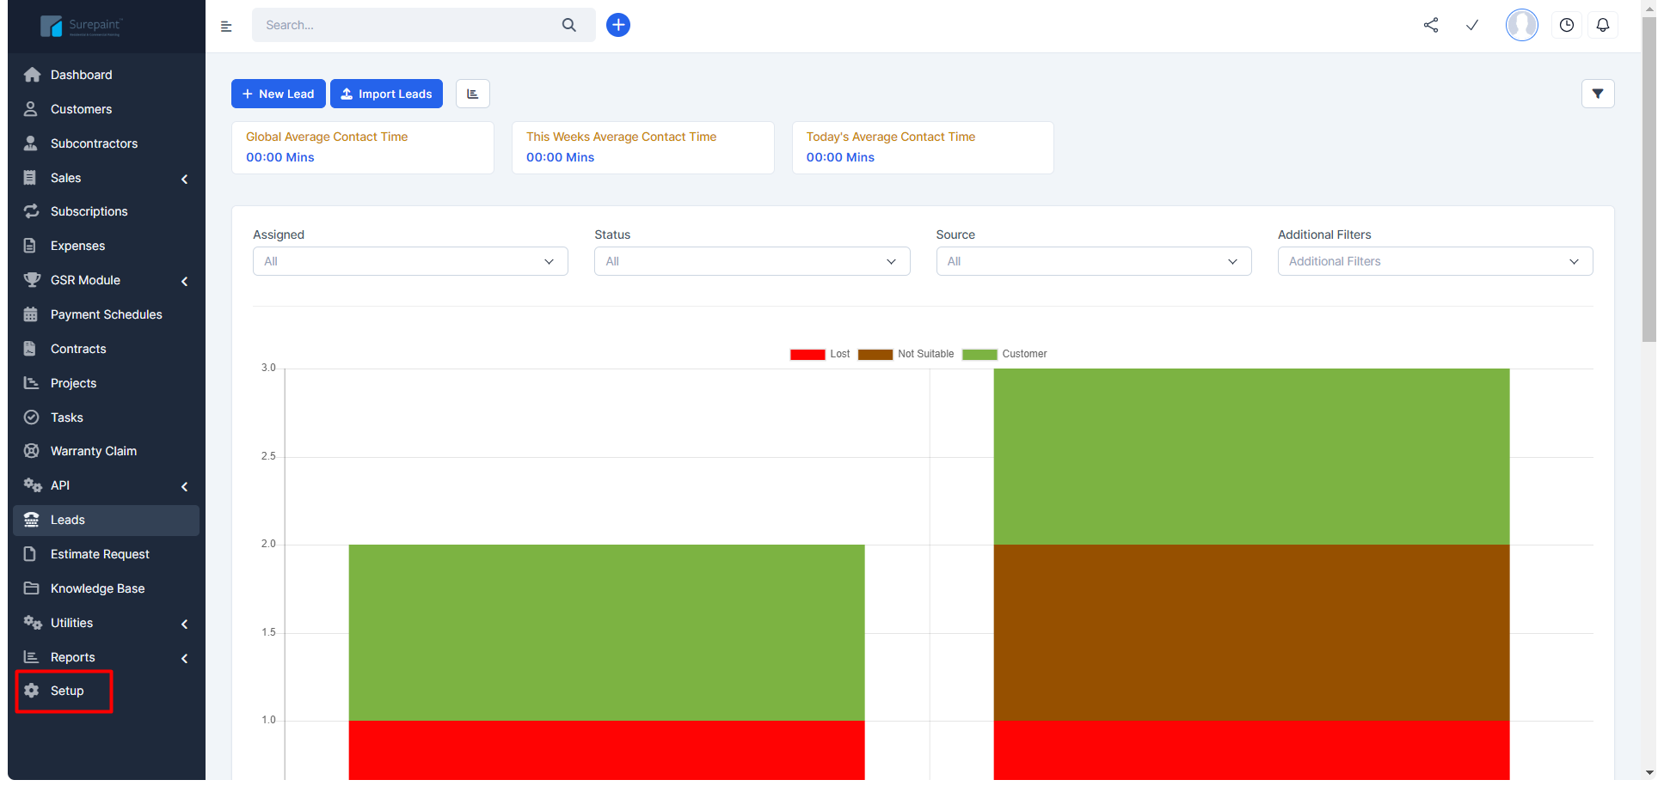Click the Dashboard home icon
Image resolution: width=1664 pixels, height=786 pixels.
tap(32, 75)
